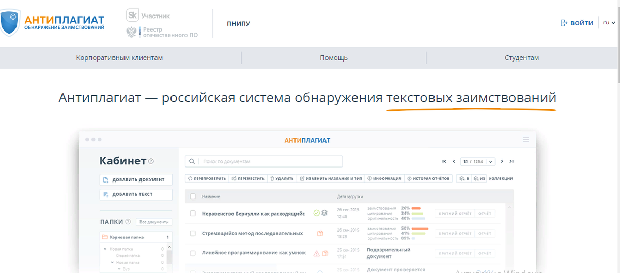620x273 pixels.
Task: Click ИСТОРИЯ ОТЧЁТОВ toolbar button
Action: click(428, 178)
